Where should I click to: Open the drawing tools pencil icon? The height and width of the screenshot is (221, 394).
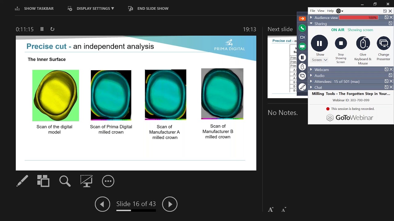[302, 87]
